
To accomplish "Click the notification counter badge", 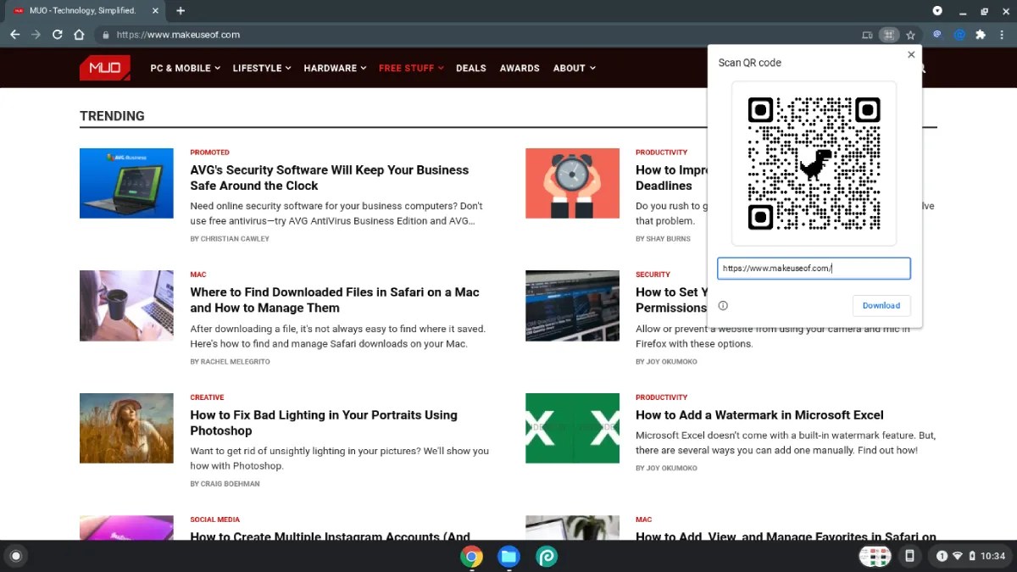I will [x=941, y=556].
